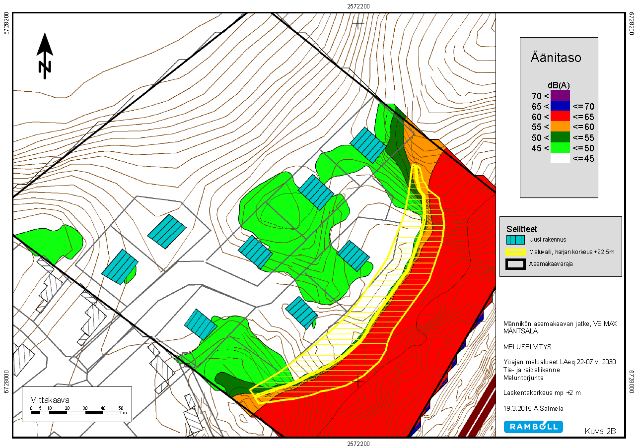Click 'Laskentakorkeus mp +2 m' text
The width and height of the screenshot is (637, 448).
[x=542, y=393]
